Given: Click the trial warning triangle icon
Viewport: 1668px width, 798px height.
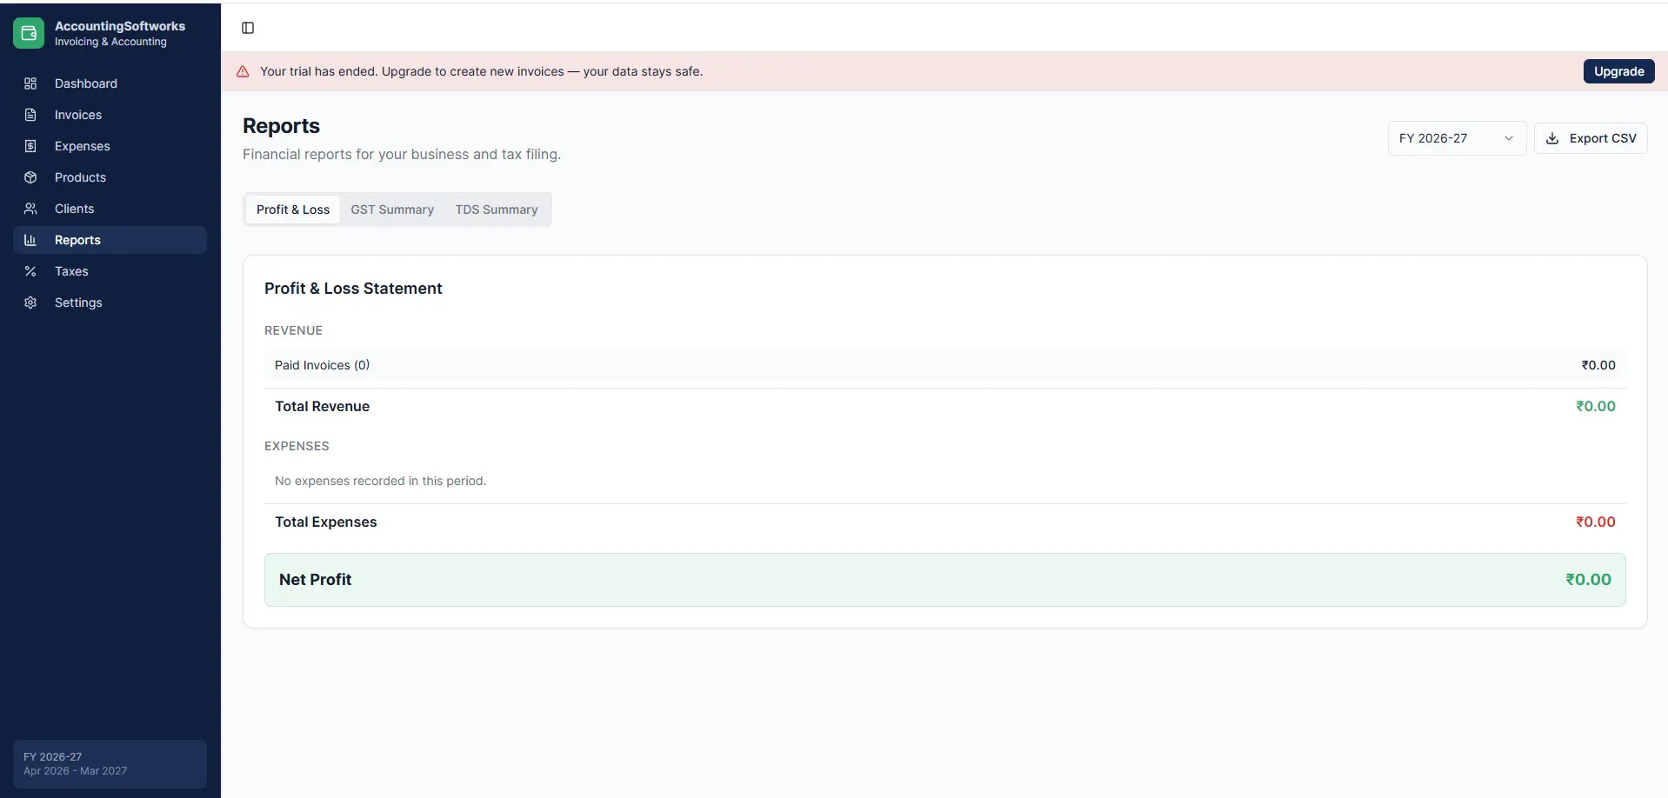Looking at the screenshot, I should click(x=243, y=71).
